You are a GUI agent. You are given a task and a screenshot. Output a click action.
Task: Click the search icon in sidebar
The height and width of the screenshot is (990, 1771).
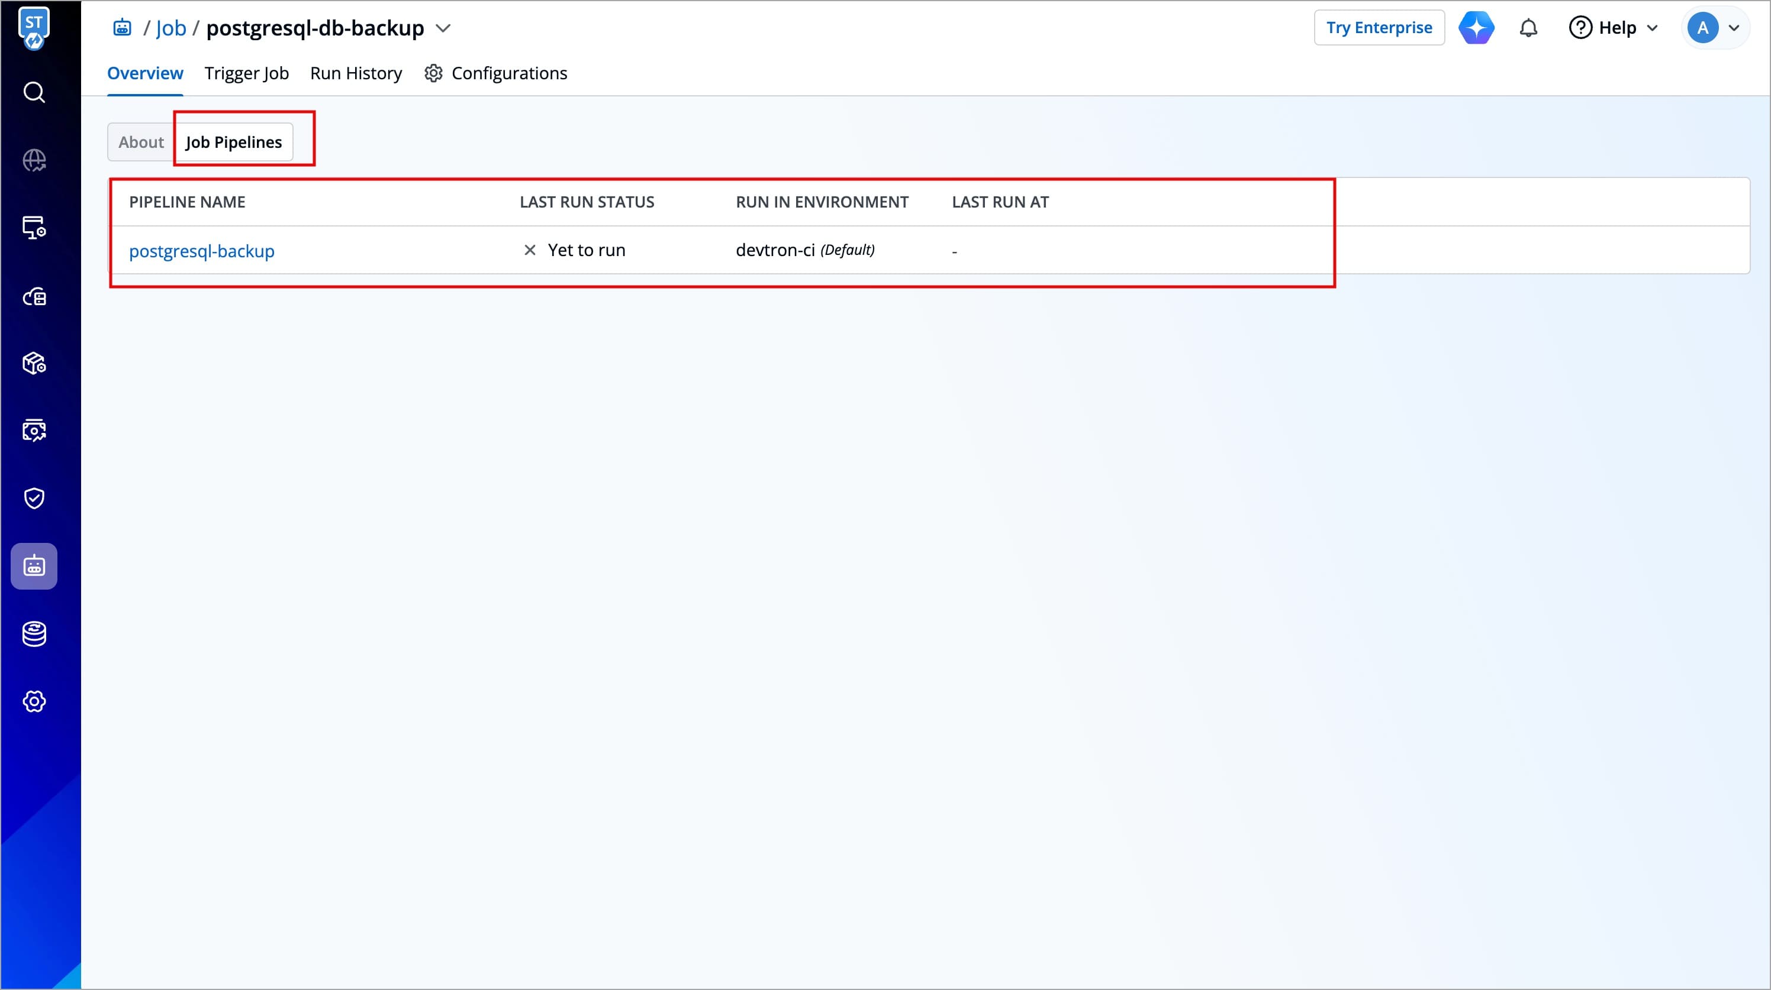click(x=34, y=92)
